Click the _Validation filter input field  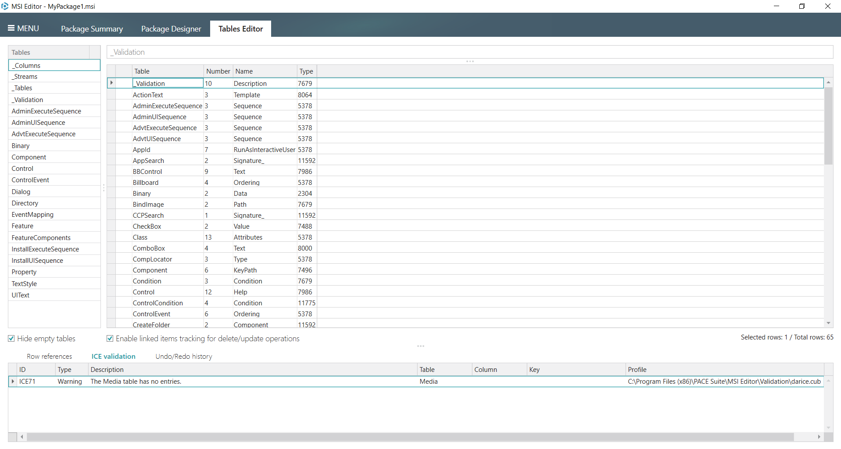coord(470,52)
